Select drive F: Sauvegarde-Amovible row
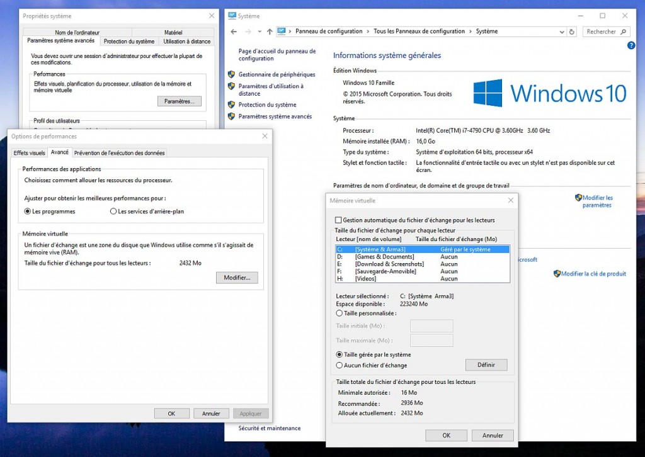 tap(423, 271)
